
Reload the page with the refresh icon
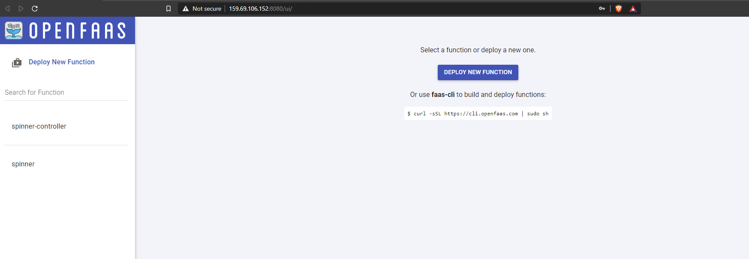pyautogui.click(x=35, y=9)
